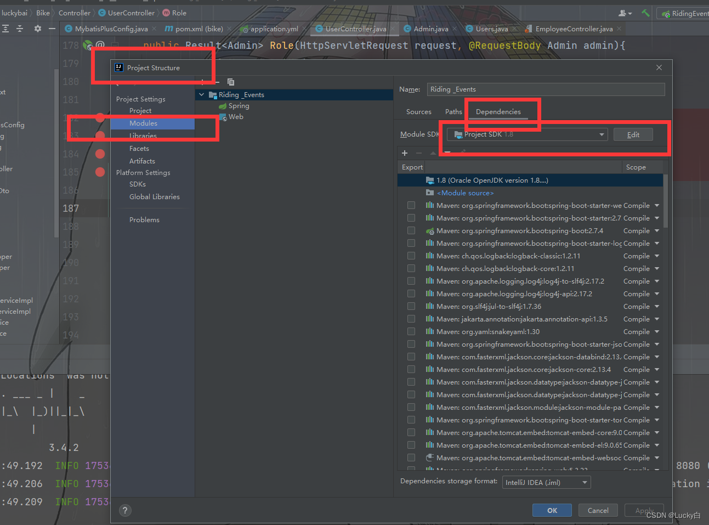Click the pencil edit dependency icon
The height and width of the screenshot is (525, 709).
click(463, 153)
